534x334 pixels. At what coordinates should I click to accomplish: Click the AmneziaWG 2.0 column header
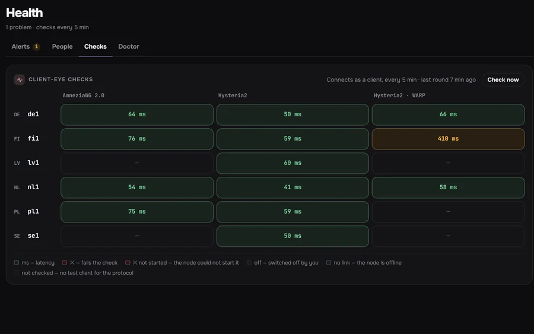coord(84,96)
